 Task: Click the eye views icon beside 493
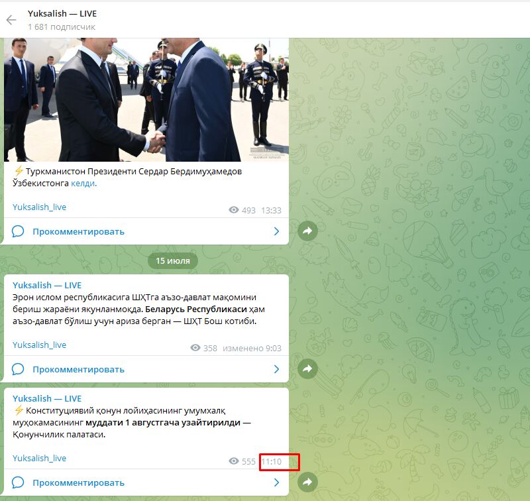(234, 210)
